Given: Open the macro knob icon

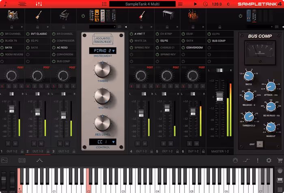Looking at the screenshot, I should [235, 160].
